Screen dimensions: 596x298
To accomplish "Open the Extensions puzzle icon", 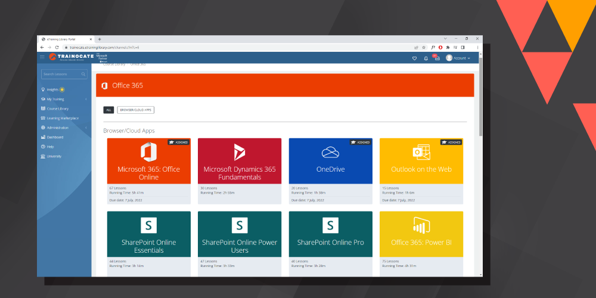I will (x=448, y=48).
